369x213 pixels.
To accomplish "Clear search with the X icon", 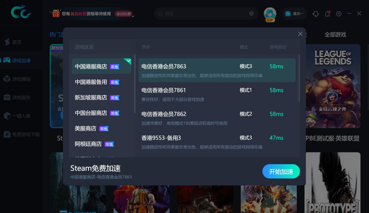I will (x=252, y=14).
